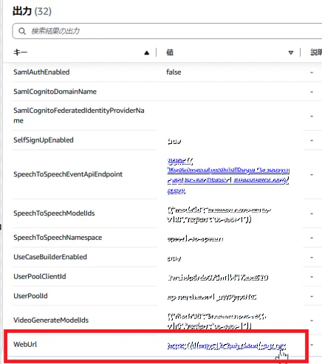The image size is (322, 364).
Task: Select the SamlCognitoFederatedIdentityProviderName key
Action: [x=79, y=115]
